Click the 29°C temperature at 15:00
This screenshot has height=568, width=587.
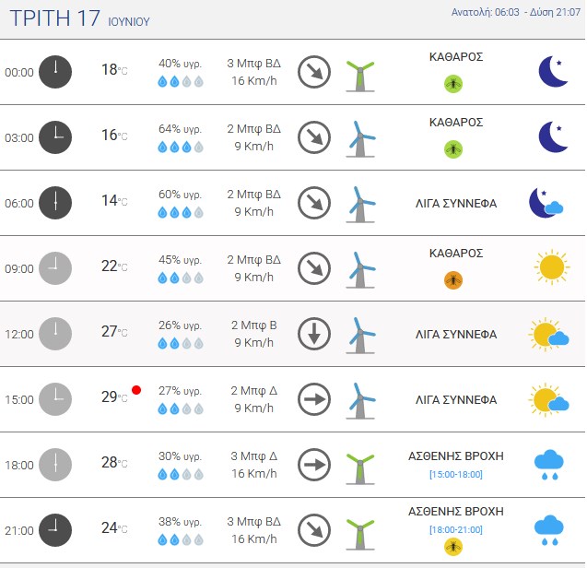[114, 396]
